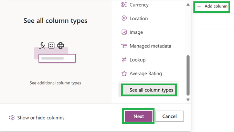Click the Average Rating star icon
234x132 pixels.
(124, 73)
